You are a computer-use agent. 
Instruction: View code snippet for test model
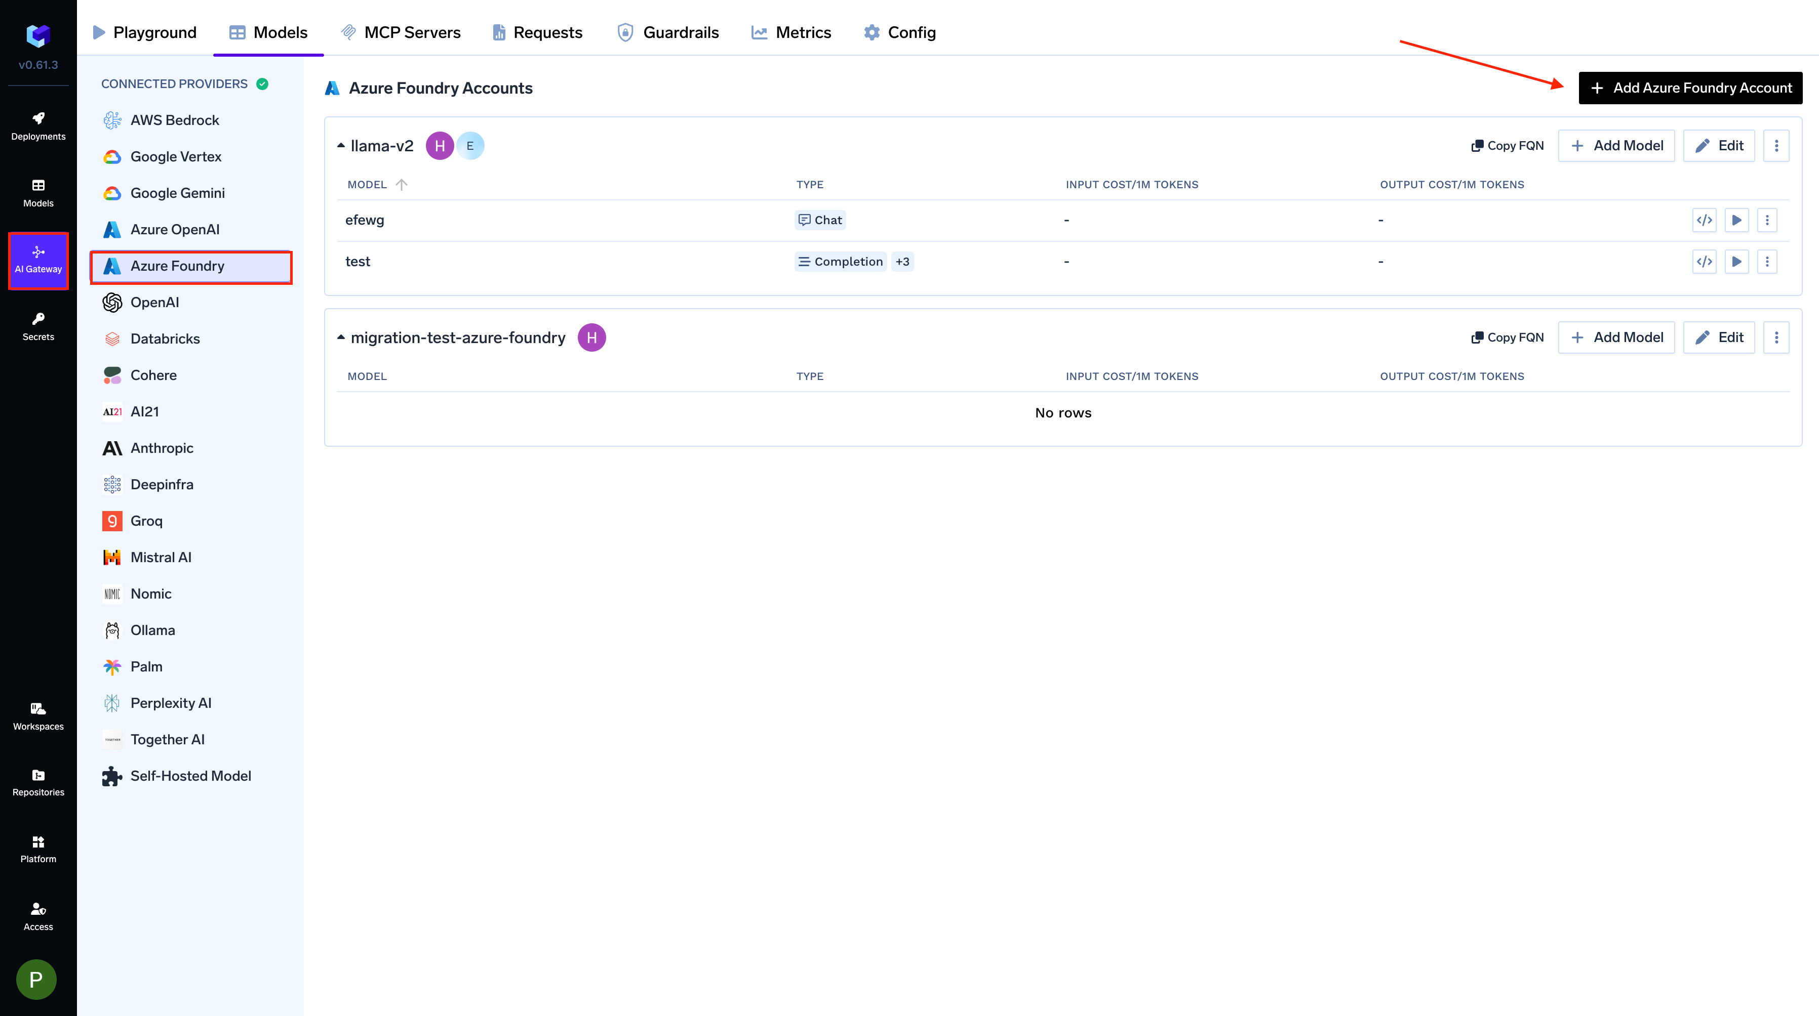(1705, 262)
